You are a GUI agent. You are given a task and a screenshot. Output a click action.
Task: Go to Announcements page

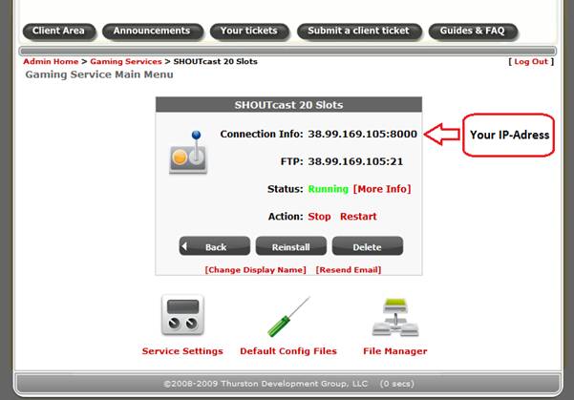pyautogui.click(x=152, y=31)
